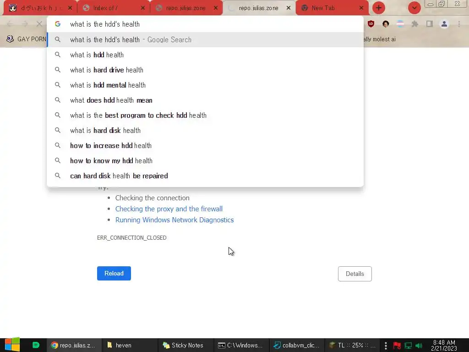Close the active repo.julias.zone tab
The height and width of the screenshot is (352, 469).
click(x=289, y=8)
